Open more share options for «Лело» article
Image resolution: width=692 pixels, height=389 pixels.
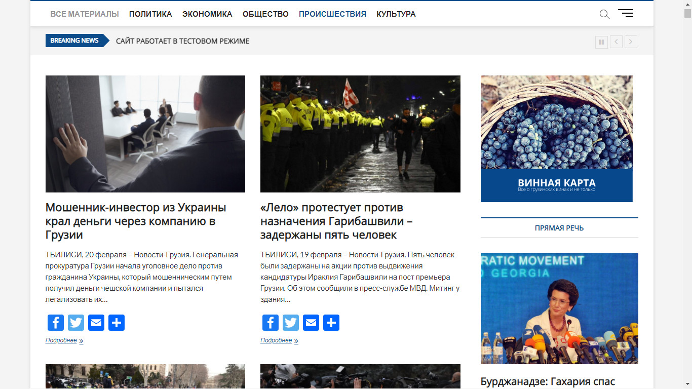point(331,323)
